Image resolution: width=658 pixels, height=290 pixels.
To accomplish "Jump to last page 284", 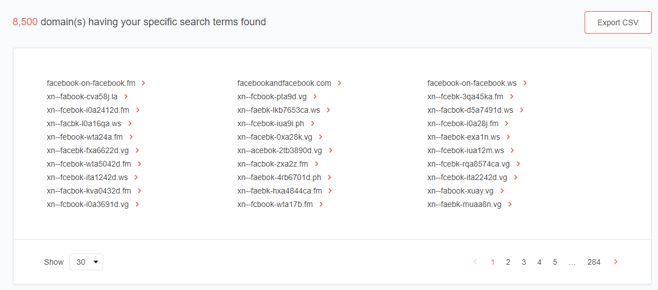I will coord(594,262).
